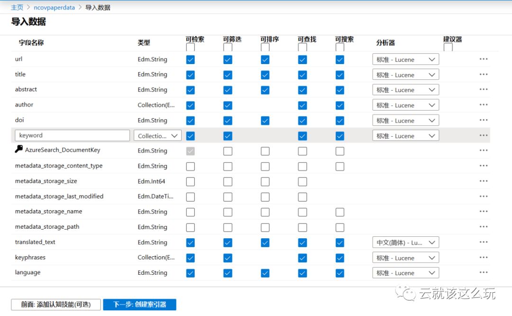The height and width of the screenshot is (316, 512).
Task: Click the doi field name
Action: coord(19,120)
